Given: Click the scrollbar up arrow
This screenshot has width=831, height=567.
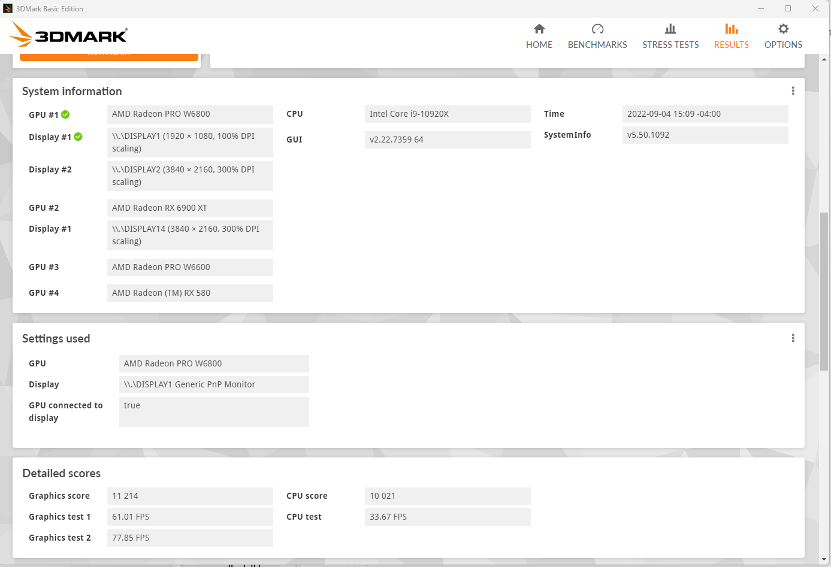Looking at the screenshot, I should [x=824, y=59].
